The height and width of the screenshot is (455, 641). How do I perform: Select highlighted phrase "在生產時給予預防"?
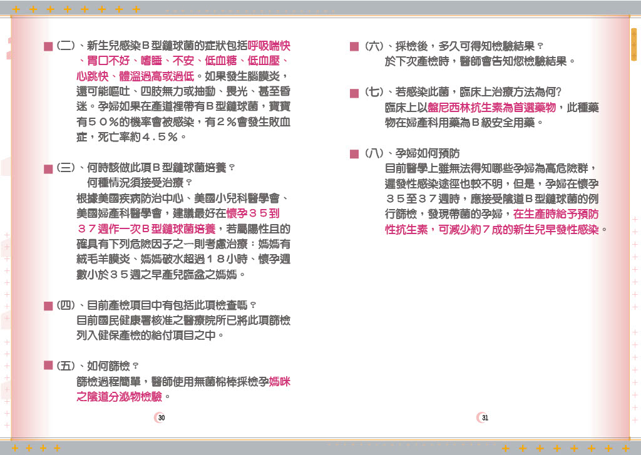(555, 214)
